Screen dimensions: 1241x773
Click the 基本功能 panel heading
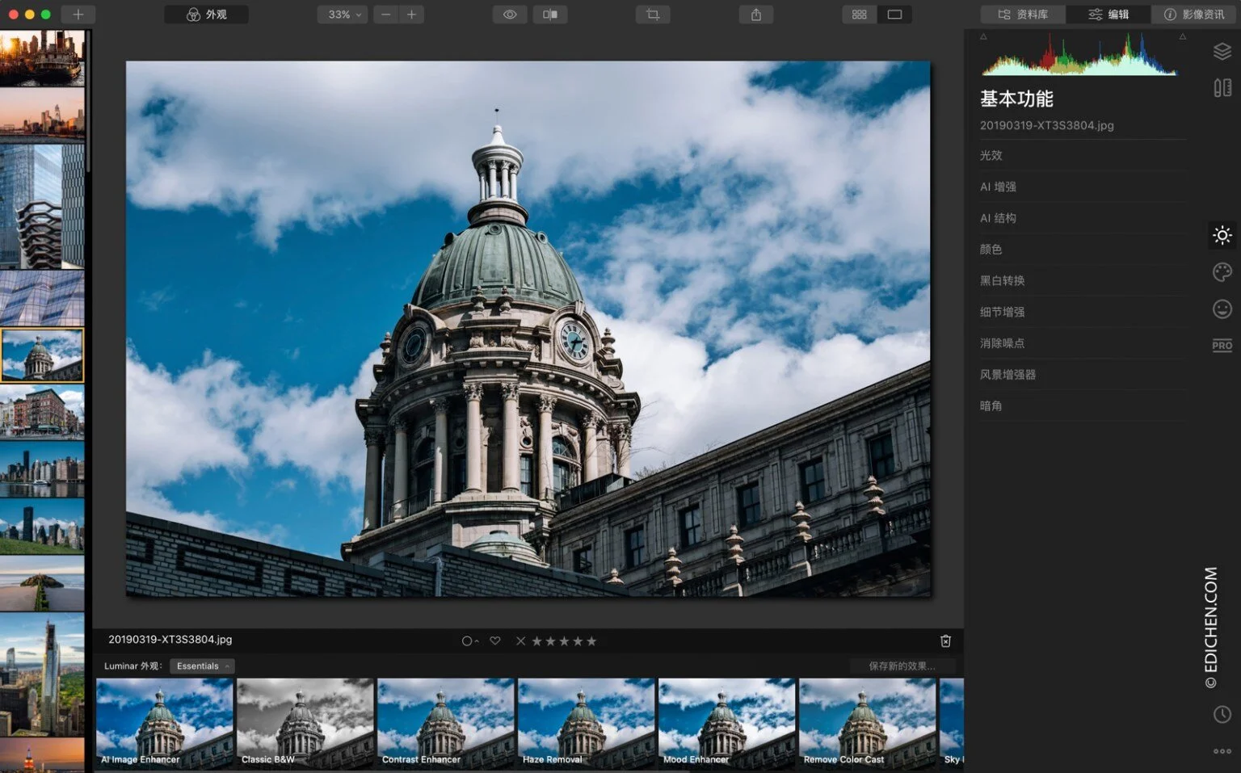tap(1016, 99)
